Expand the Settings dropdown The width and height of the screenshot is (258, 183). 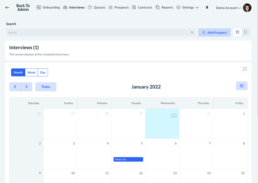tap(187, 7)
